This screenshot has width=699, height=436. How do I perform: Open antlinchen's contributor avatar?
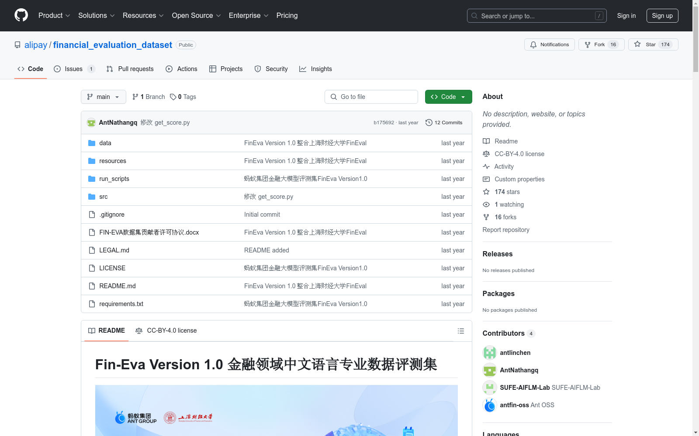pos(490,353)
